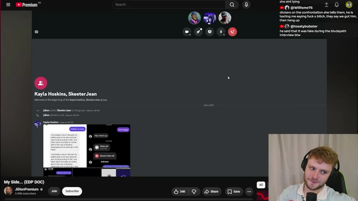Open more actions ellipsis menu
Viewport: 358px width, 201px height.
249,192
